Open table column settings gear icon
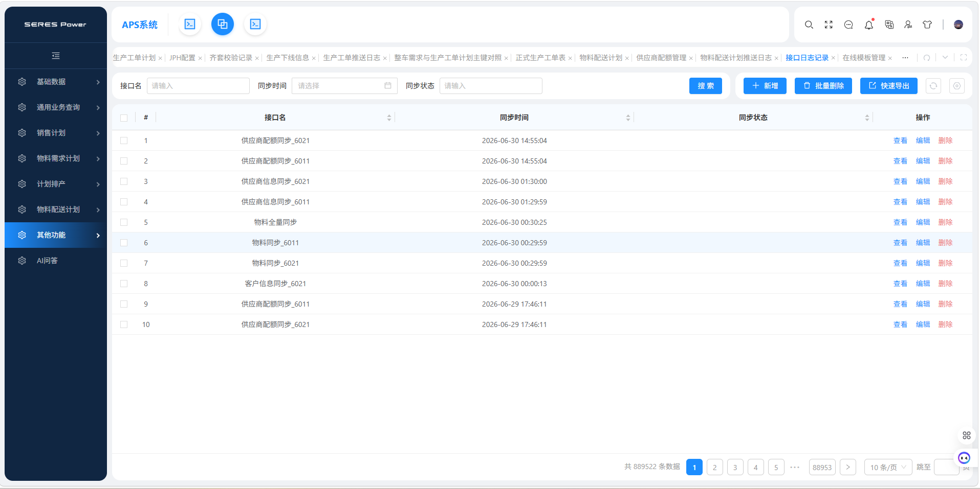The width and height of the screenshot is (980, 489). pyautogui.click(x=957, y=86)
